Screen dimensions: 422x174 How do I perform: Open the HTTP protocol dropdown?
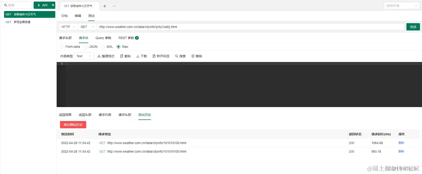[68, 27]
